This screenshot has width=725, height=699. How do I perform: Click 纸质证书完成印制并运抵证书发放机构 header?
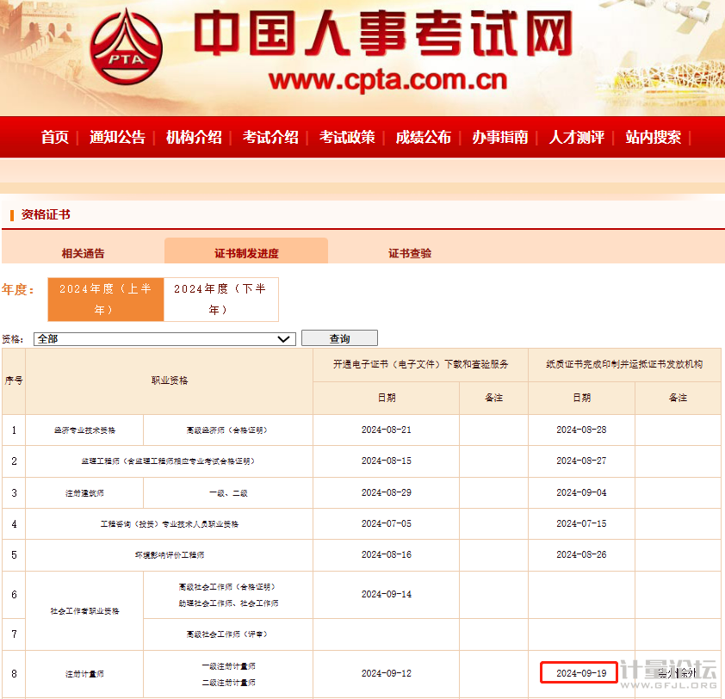point(624,365)
